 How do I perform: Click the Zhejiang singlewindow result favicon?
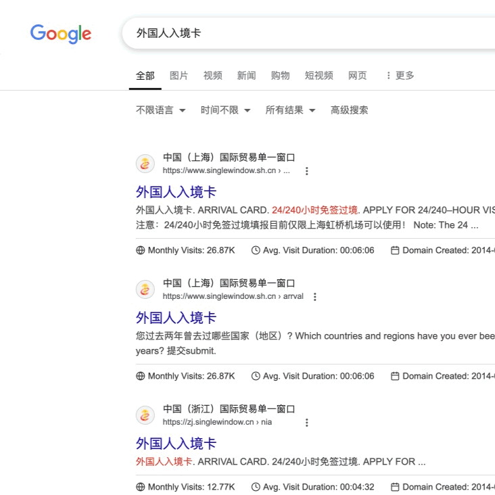[145, 415]
